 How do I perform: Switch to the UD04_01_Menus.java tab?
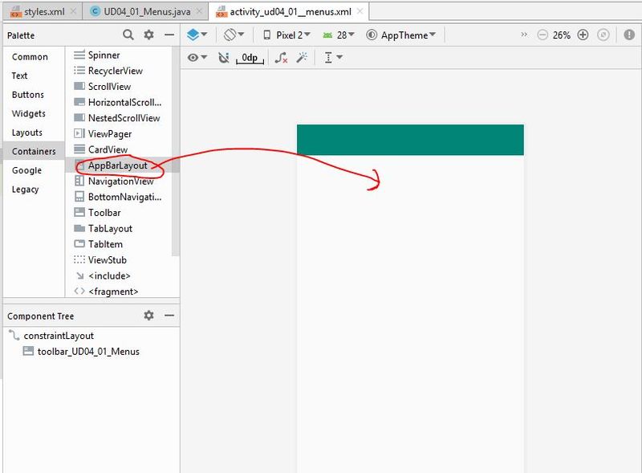(x=147, y=12)
